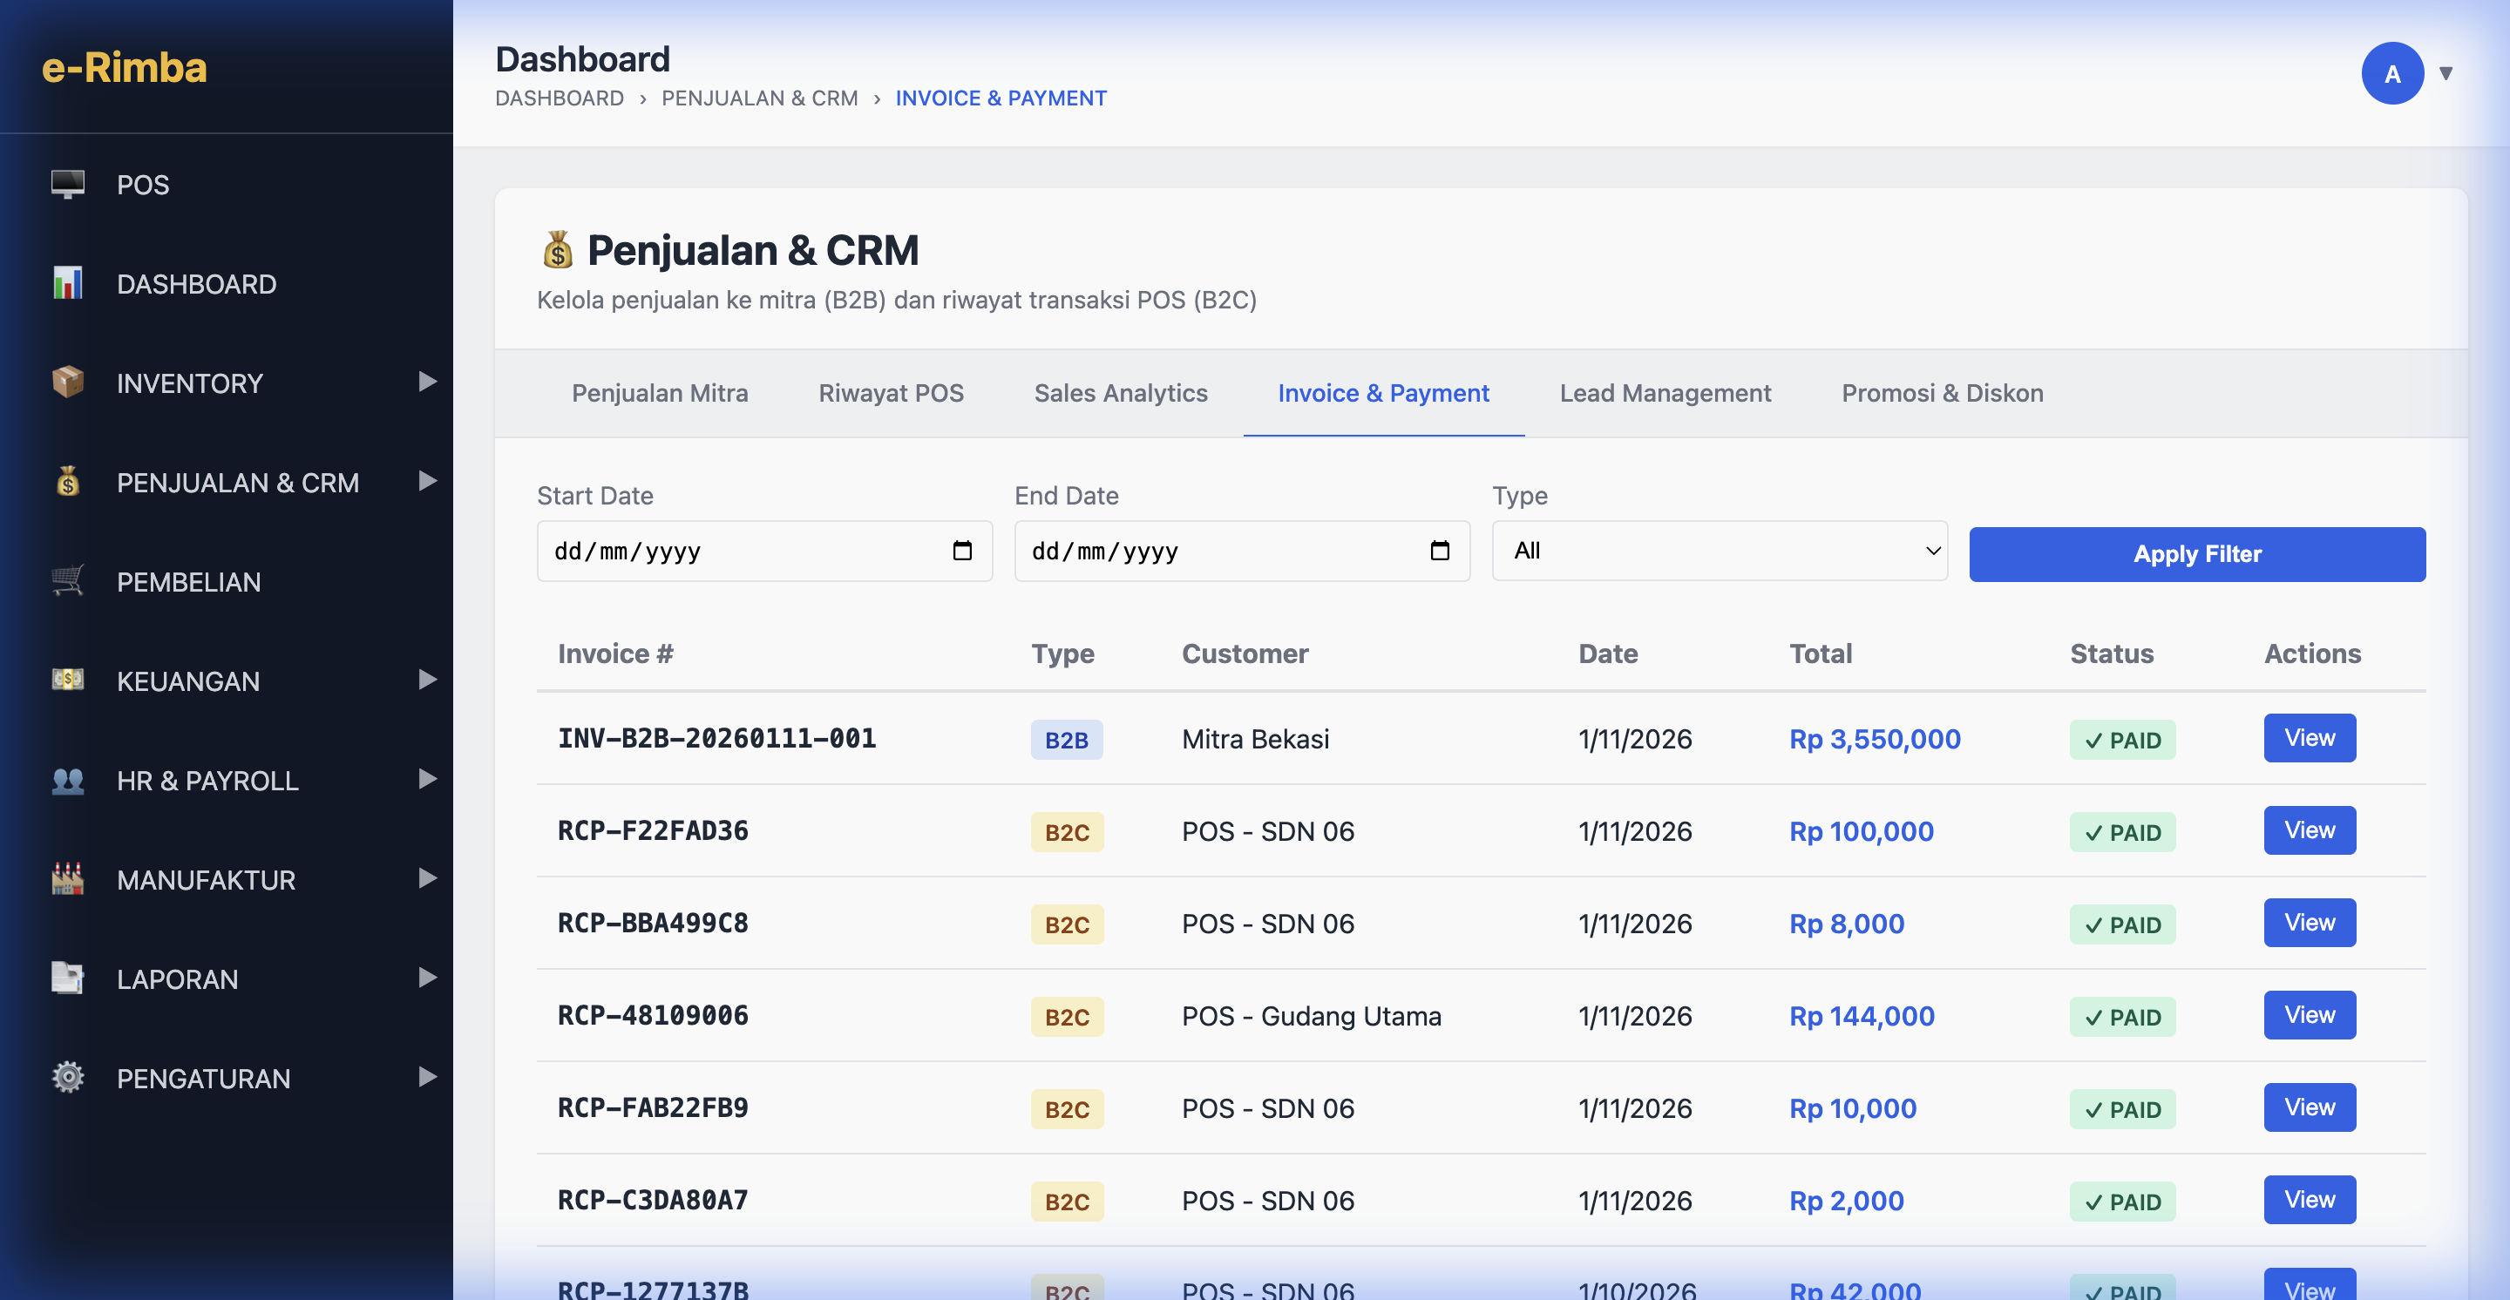2510x1300 pixels.
Task: Click the POS monitor icon in sidebar
Action: pos(67,184)
